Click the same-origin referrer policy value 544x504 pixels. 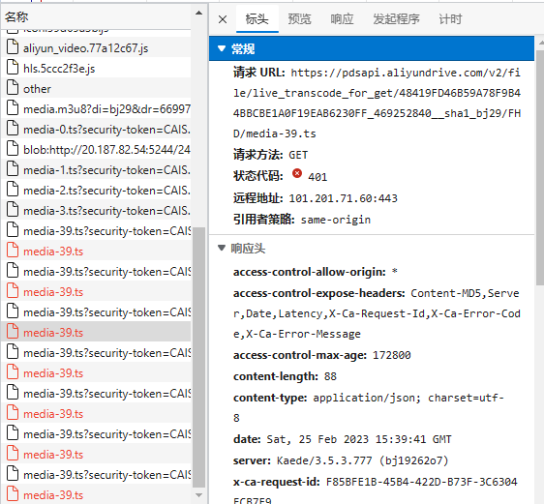pos(336,220)
